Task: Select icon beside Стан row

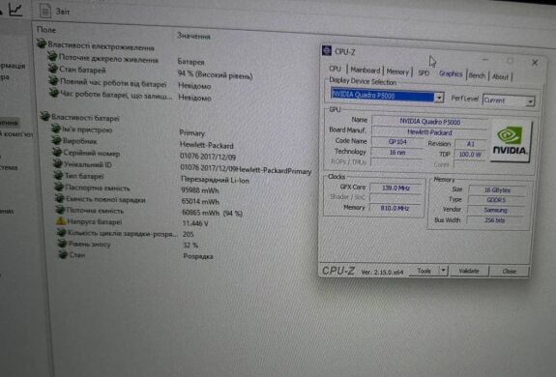Action: tap(63, 254)
